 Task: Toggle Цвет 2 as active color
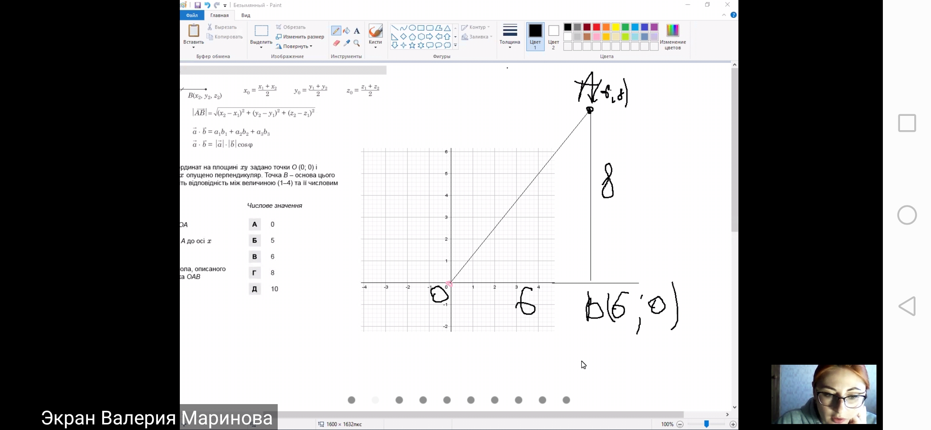553,36
